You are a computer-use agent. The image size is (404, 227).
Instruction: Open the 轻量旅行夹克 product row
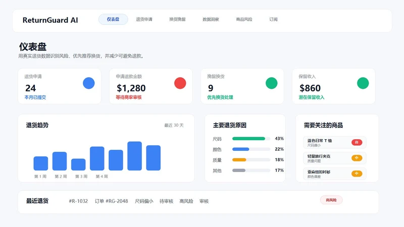335,158
